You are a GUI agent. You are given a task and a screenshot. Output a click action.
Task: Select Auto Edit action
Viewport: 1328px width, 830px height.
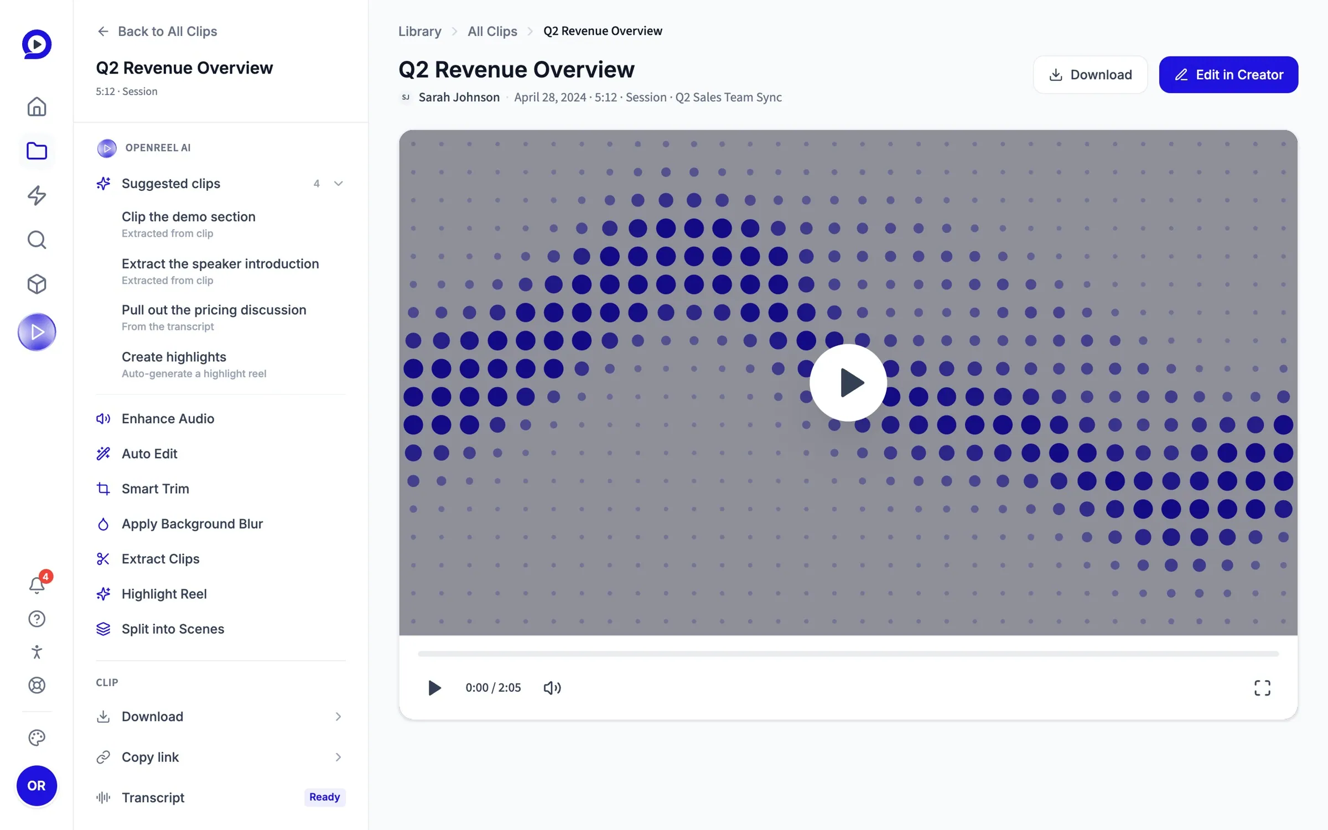coord(220,454)
